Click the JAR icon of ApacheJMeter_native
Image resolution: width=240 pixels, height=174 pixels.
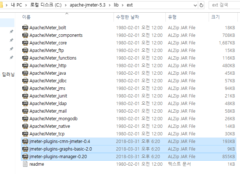(x=25, y=126)
